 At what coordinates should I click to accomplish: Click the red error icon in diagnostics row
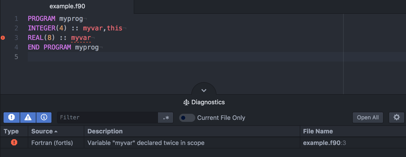[x=14, y=142]
